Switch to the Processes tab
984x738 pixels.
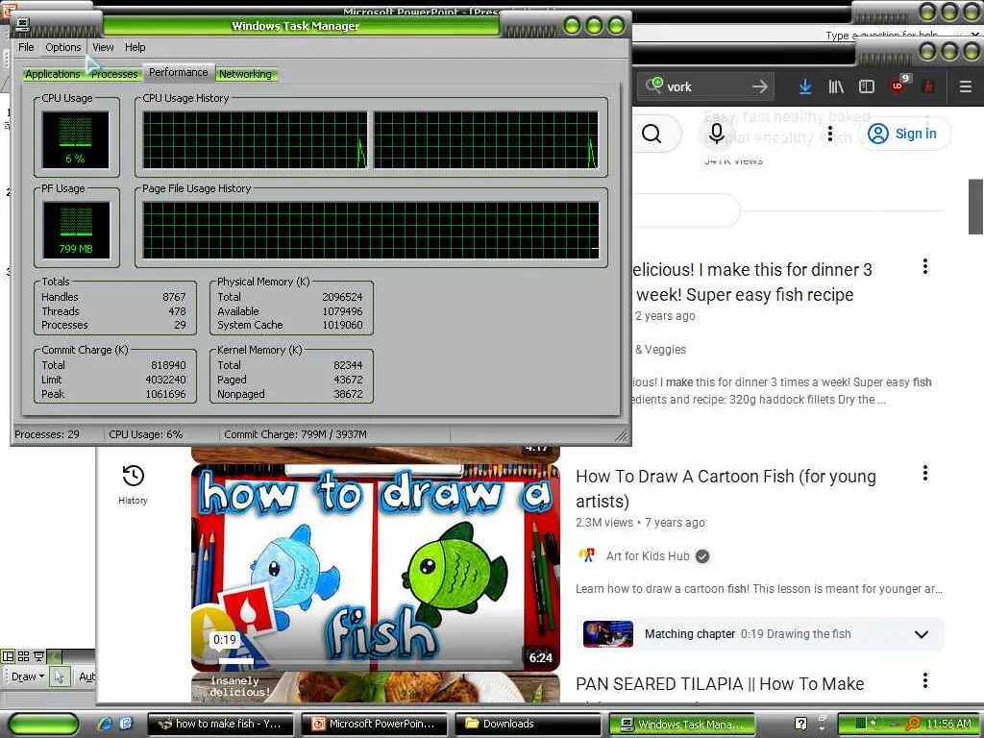(114, 74)
